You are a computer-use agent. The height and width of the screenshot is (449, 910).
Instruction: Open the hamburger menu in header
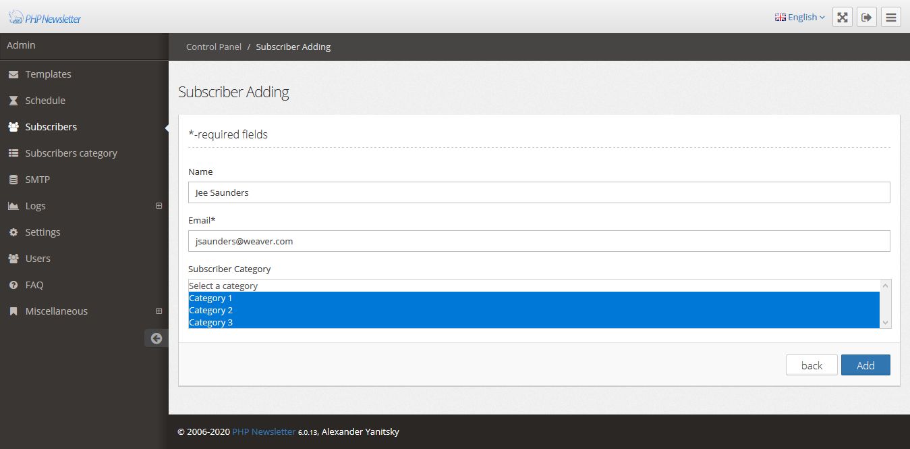coord(891,18)
